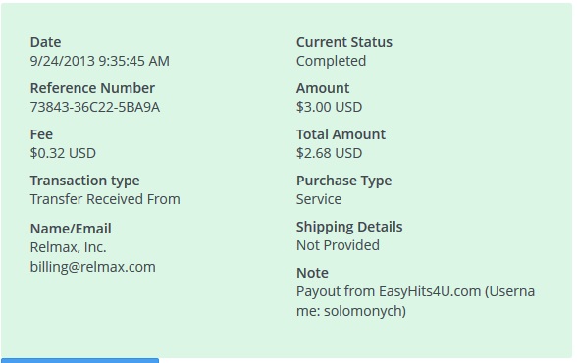Click the blue button below the panel

(x=79, y=360)
